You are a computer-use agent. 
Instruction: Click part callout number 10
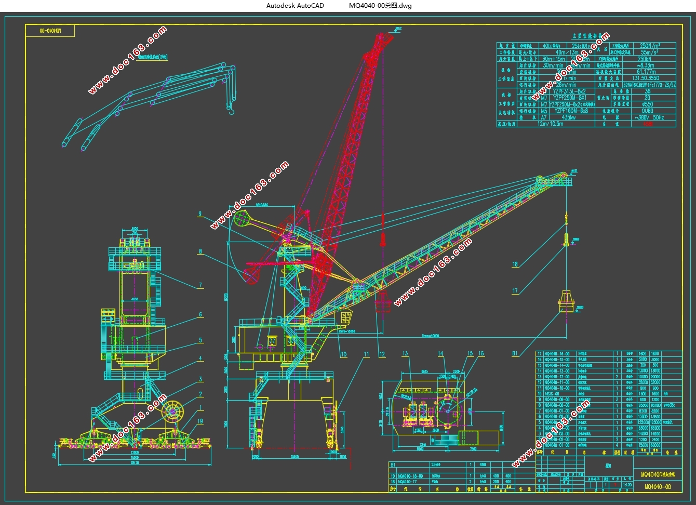point(344,355)
